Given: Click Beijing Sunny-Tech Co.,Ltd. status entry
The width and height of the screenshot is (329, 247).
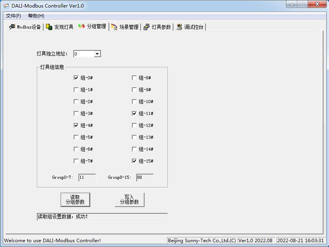Looking at the screenshot, I should (202, 241).
